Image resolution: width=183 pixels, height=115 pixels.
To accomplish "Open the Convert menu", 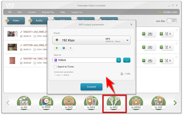I will (x=32, y=12).
